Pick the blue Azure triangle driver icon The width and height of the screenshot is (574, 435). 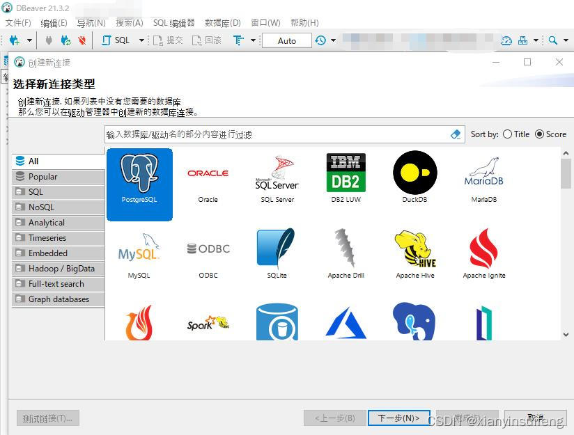coord(346,322)
